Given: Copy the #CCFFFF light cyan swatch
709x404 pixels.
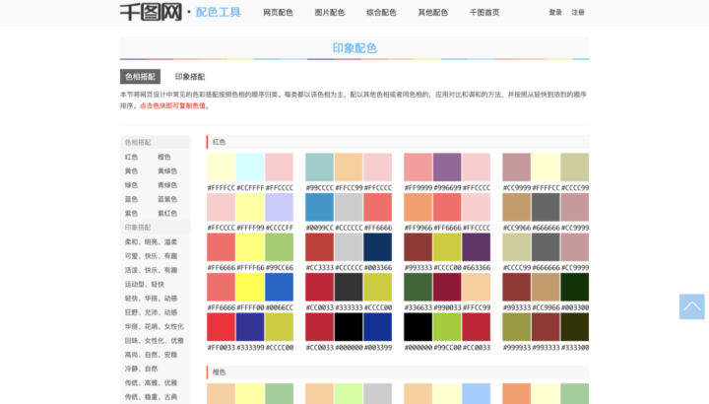Looking at the screenshot, I should click(x=250, y=167).
